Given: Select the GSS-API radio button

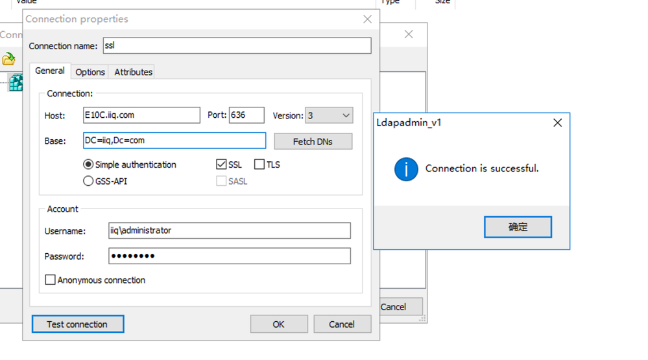Looking at the screenshot, I should (88, 181).
